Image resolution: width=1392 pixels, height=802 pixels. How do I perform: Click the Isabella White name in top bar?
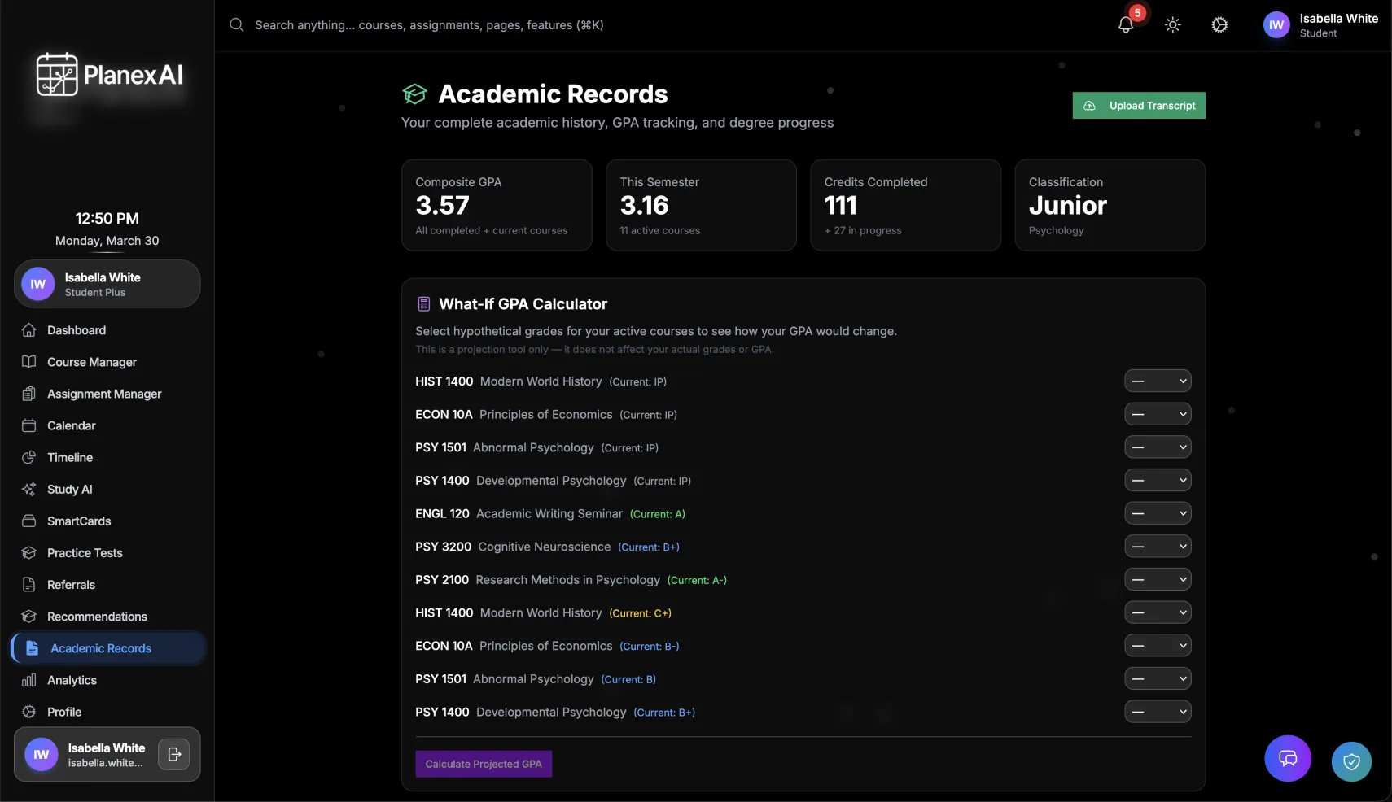point(1339,18)
